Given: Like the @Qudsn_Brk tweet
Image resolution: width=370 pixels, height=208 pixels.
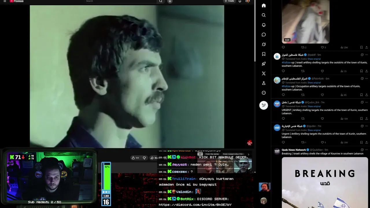Looking at the screenshot, I should click(x=322, y=118).
